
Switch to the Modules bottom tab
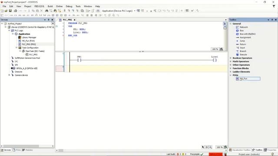point(27,150)
